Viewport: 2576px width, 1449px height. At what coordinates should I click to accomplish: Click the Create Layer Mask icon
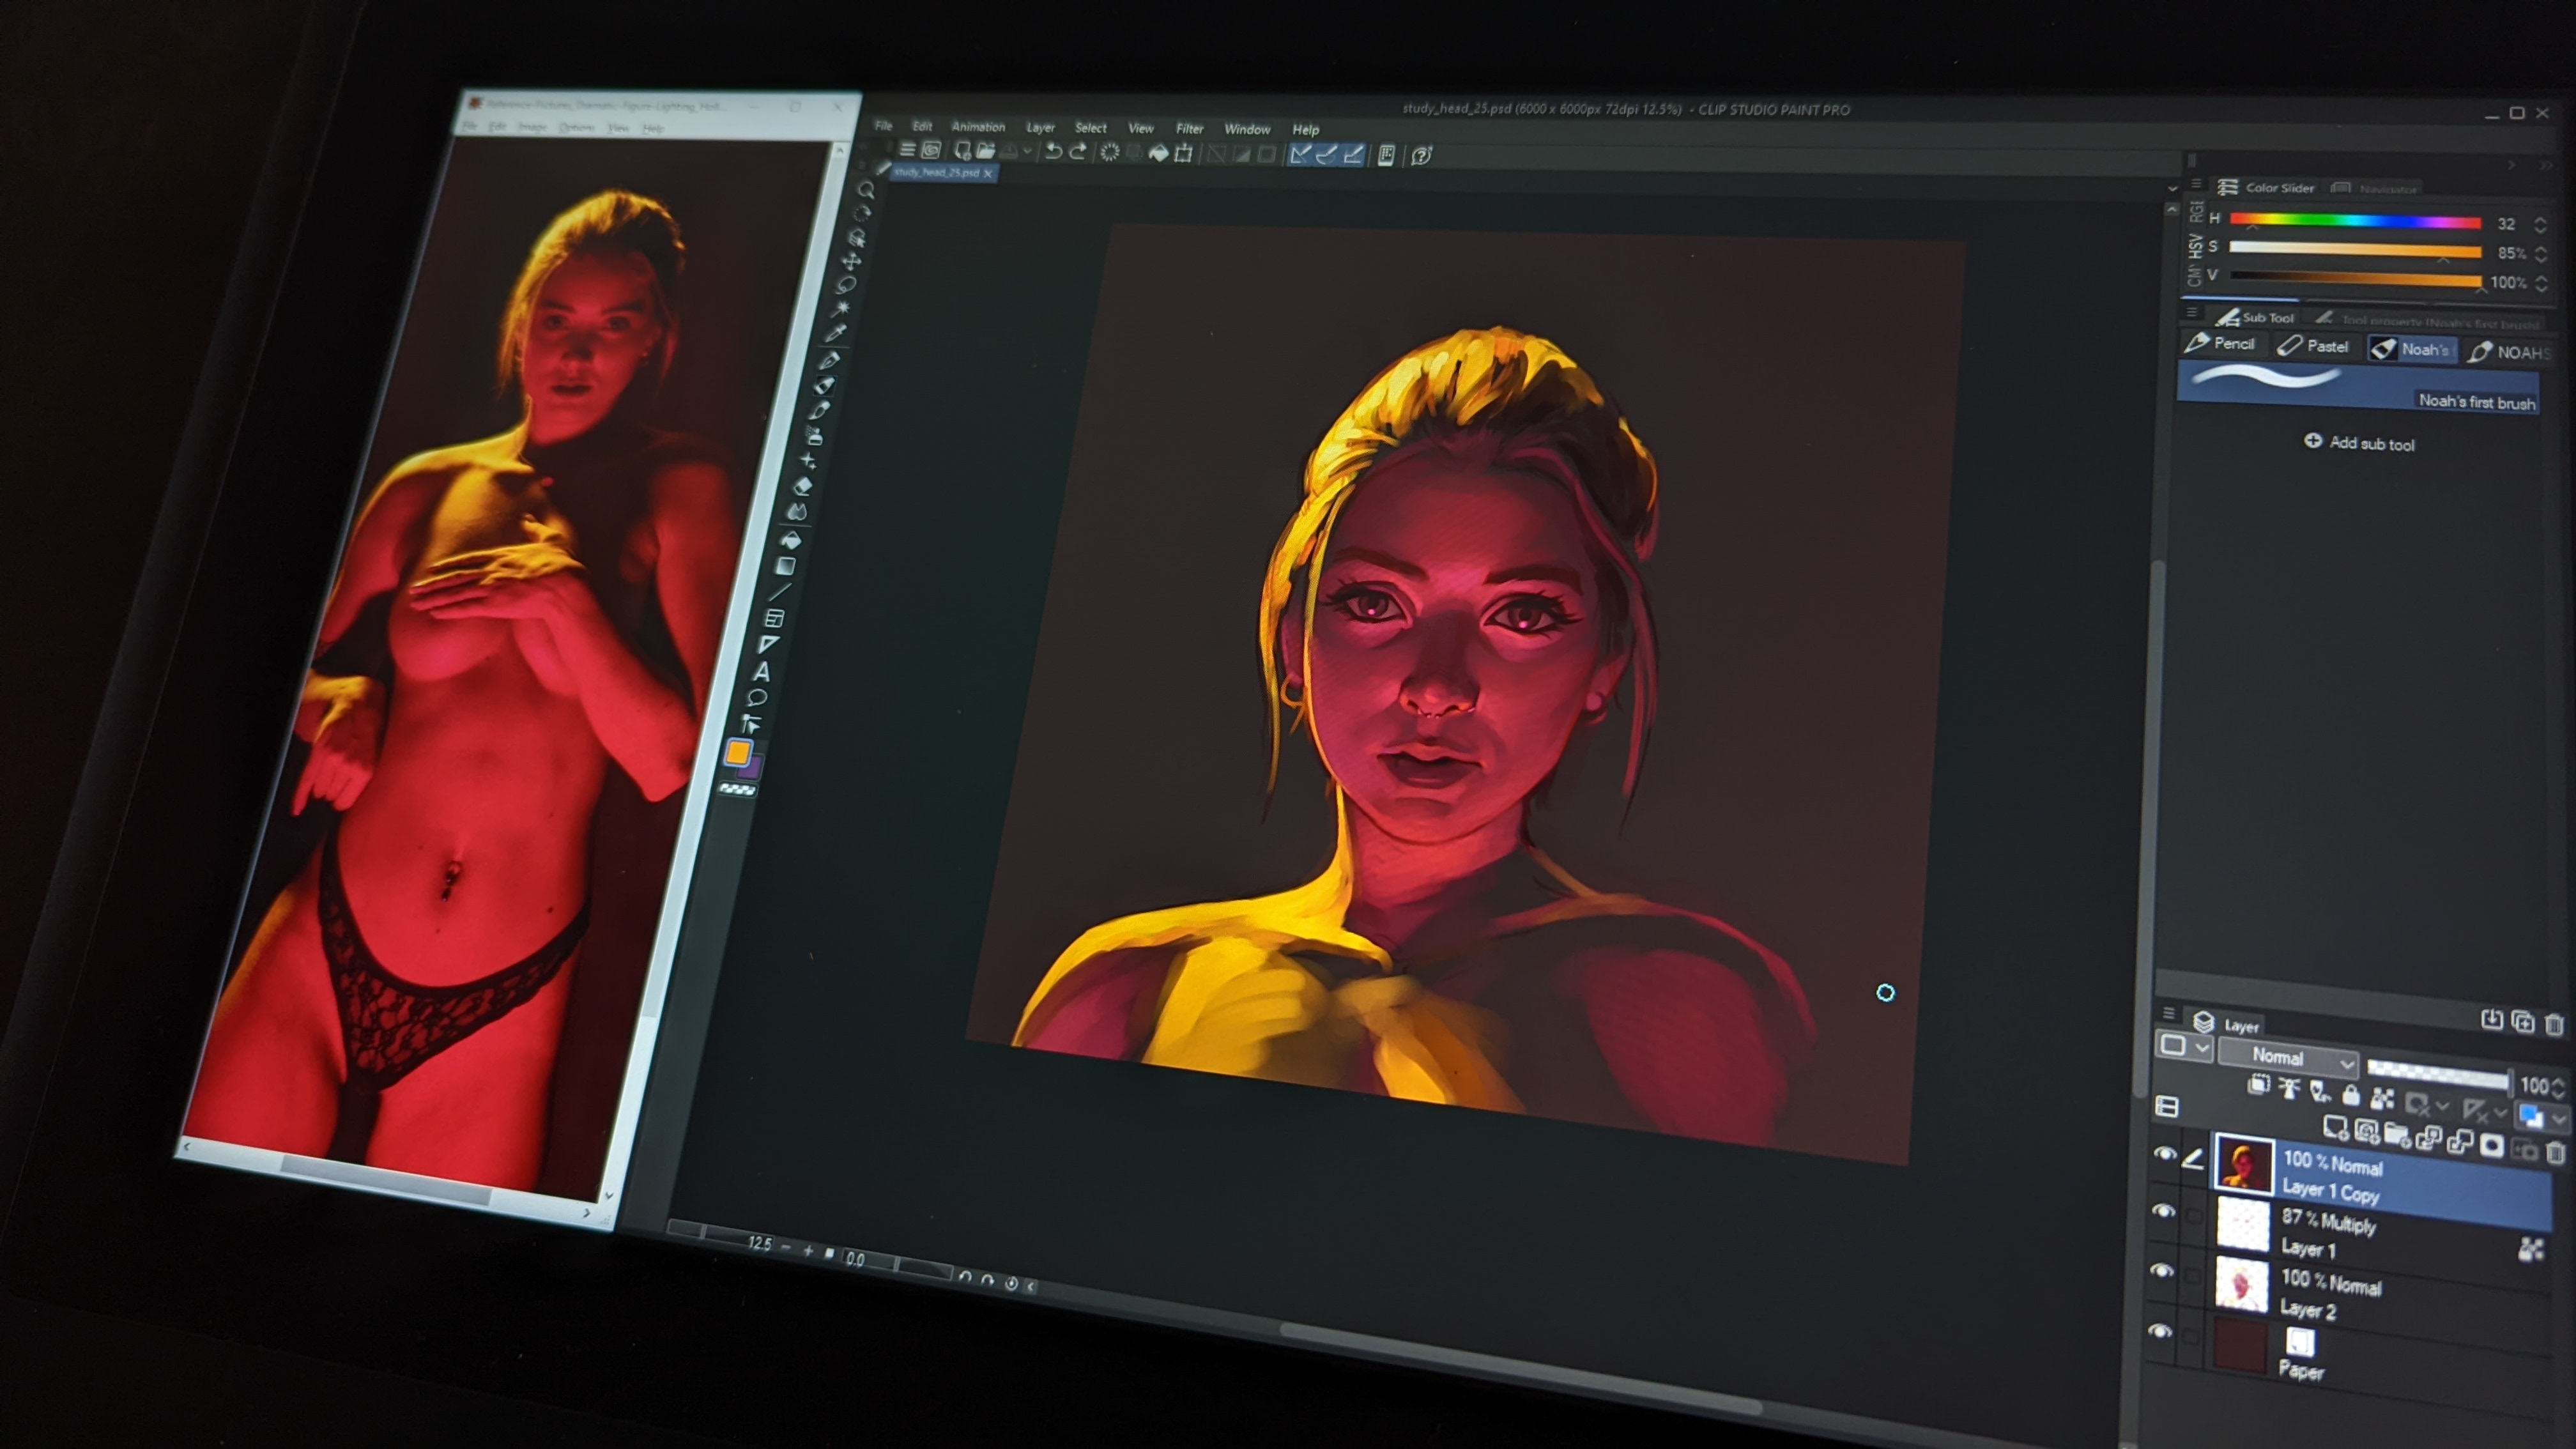click(x=2491, y=1145)
